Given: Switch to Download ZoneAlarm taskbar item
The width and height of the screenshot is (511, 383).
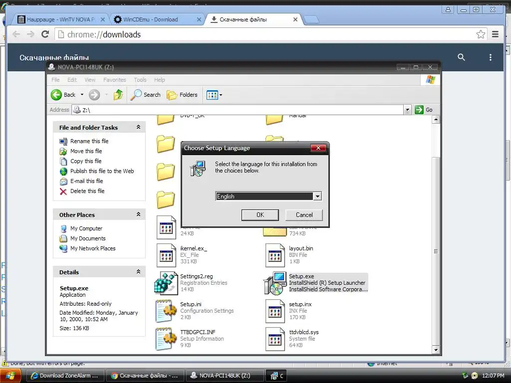Looking at the screenshot, I should pos(65,376).
